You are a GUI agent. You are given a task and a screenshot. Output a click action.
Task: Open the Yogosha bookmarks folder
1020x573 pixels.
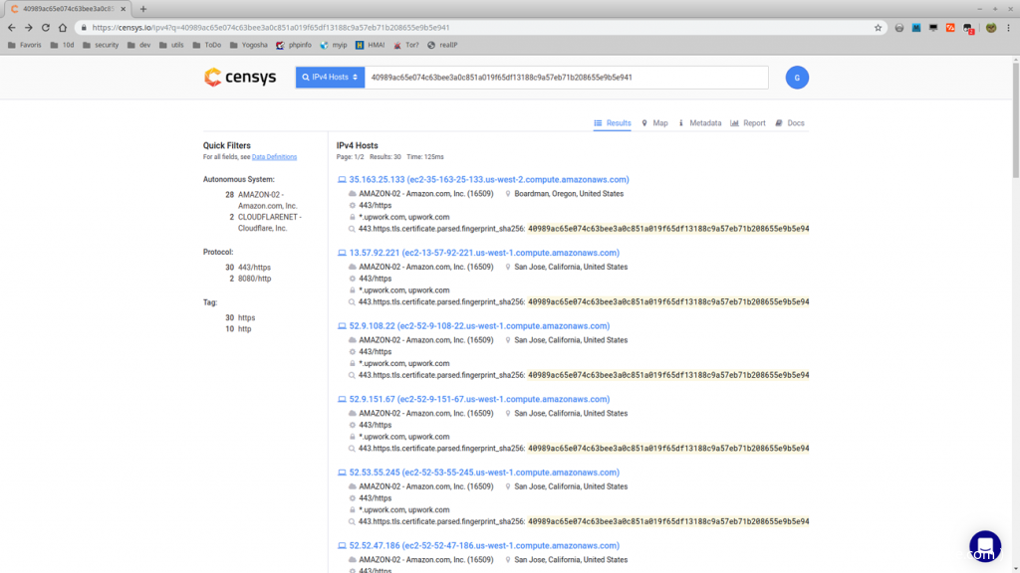tap(248, 45)
